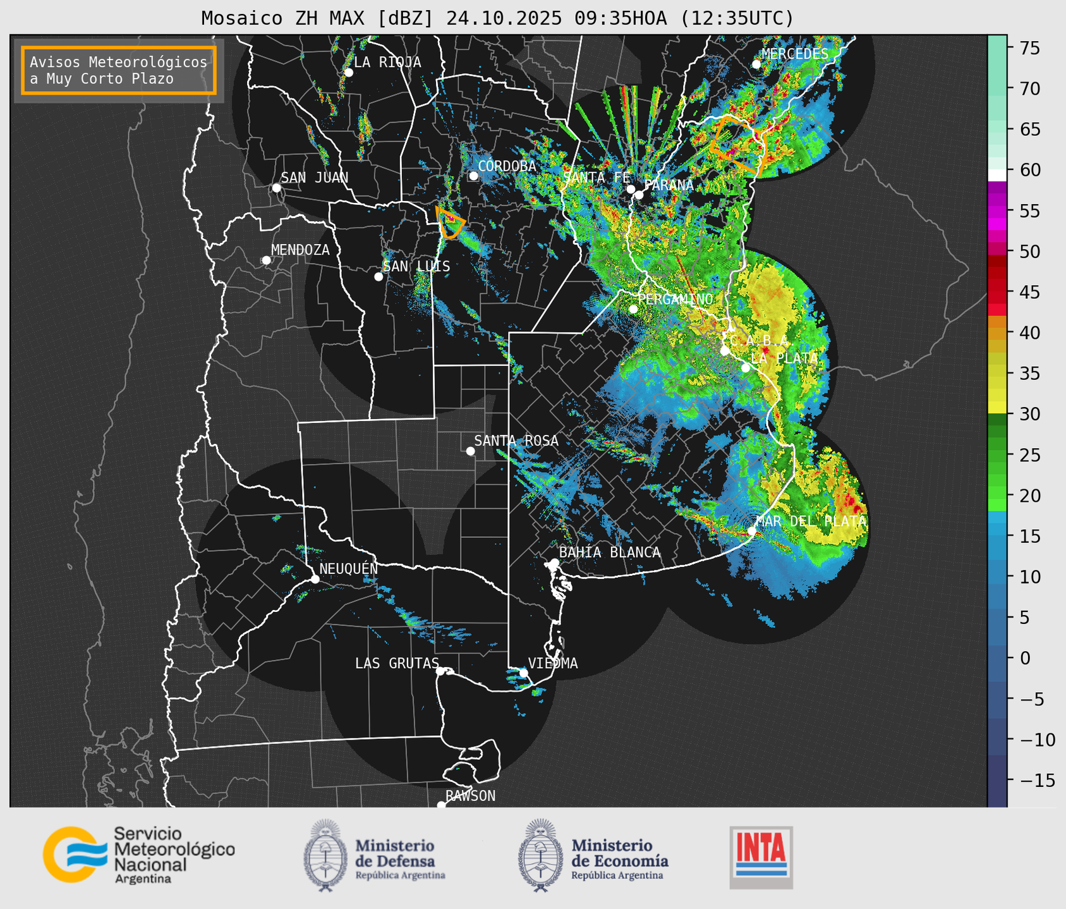Click the orange 40 dBZ color band
Viewport: 1066px width, 909px height.
click(997, 332)
